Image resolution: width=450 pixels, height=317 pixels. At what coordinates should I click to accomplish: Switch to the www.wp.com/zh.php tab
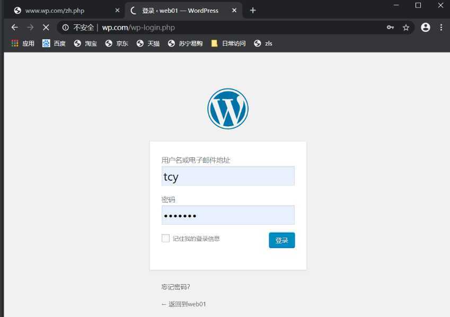coord(66,11)
